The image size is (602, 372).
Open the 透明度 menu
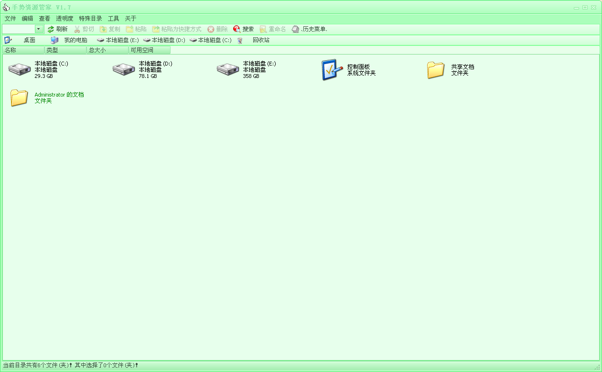[64, 19]
